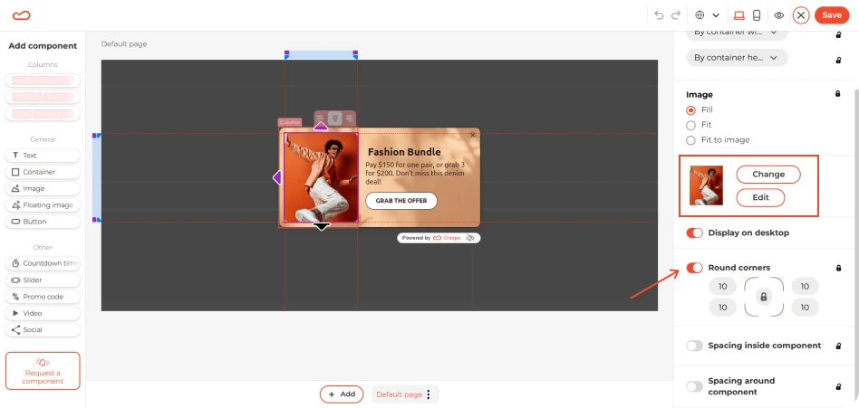Add a Promo code component
The image size is (859, 408).
(x=43, y=297)
